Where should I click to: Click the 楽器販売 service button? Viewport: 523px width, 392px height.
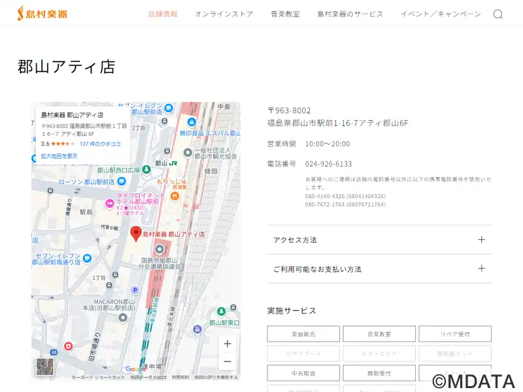point(303,334)
